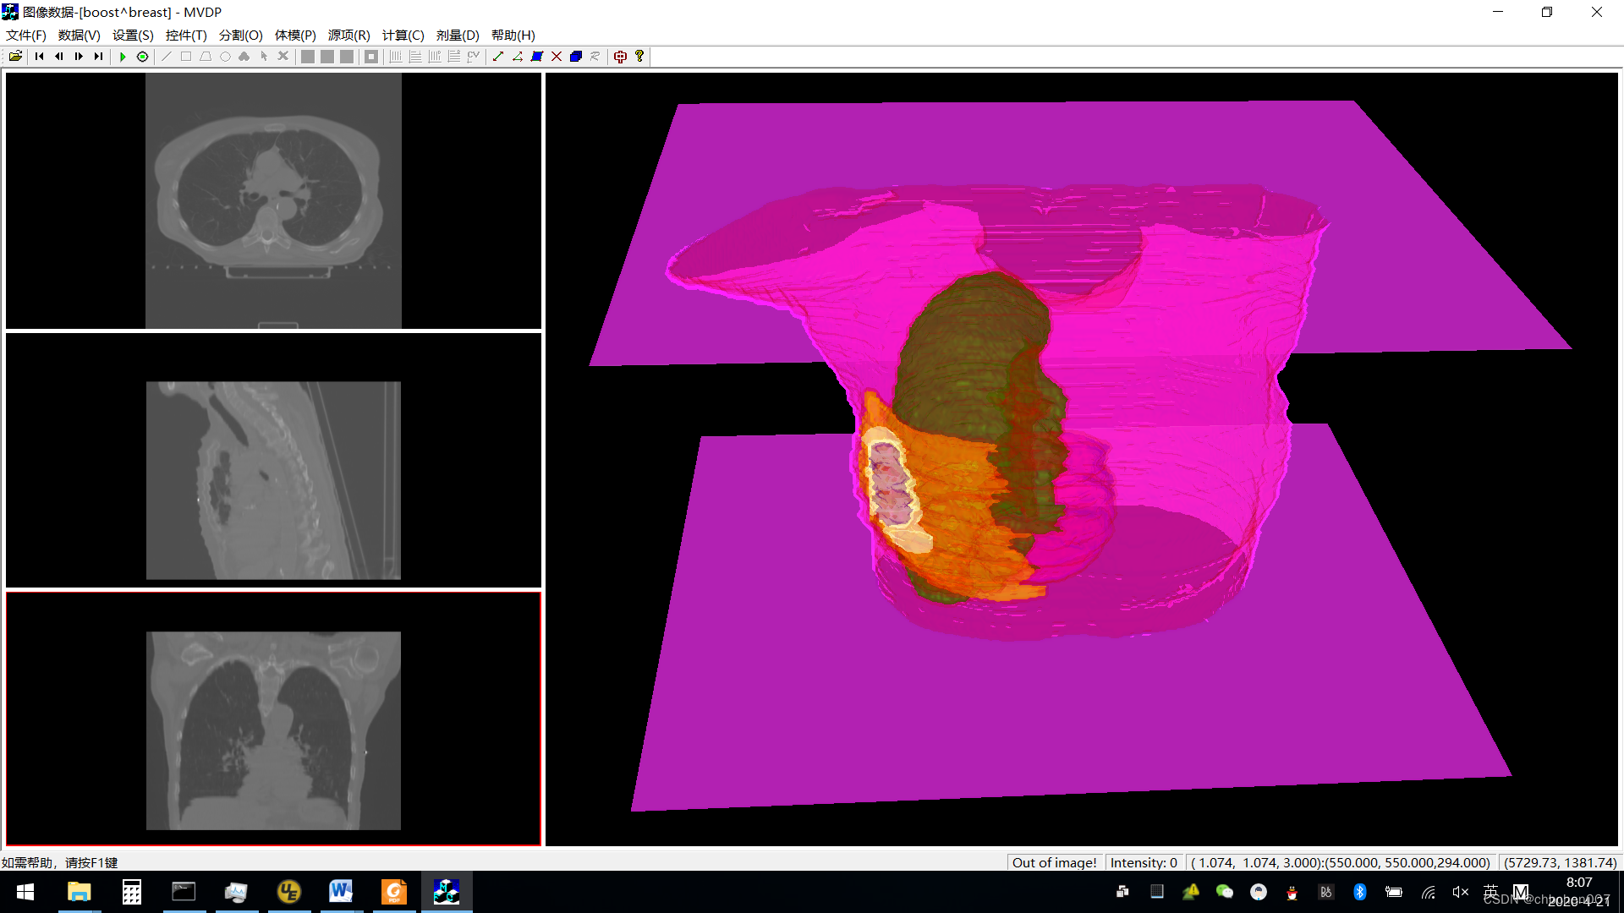Open Word from the Windows taskbar
The image size is (1624, 913).
click(340, 892)
